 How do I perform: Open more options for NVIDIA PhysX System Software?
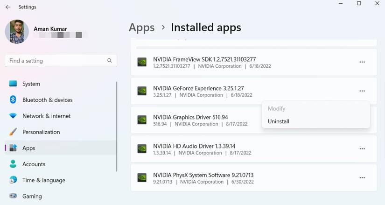pos(362,178)
